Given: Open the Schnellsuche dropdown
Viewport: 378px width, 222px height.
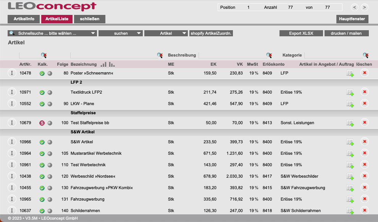Looking at the screenshot, I should tap(52, 33).
